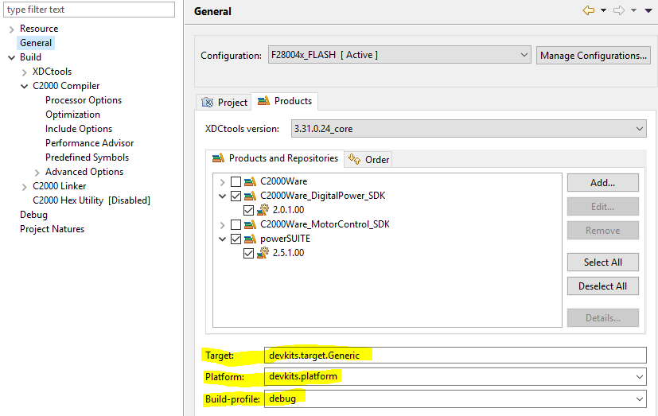Image resolution: width=658 pixels, height=416 pixels.
Task: Click the Products tab books icon
Action: coord(263,101)
